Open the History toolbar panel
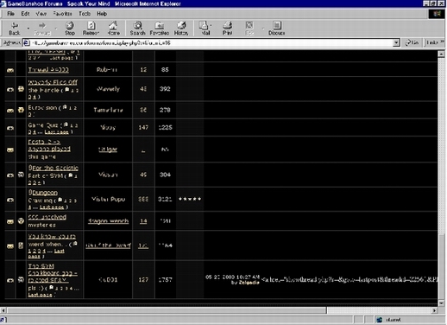This screenshot has height=325, width=447. tap(181, 29)
